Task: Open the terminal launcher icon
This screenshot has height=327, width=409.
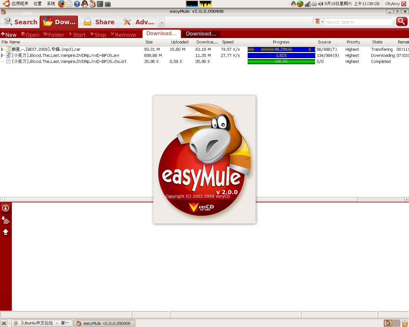Action: pos(100,4)
